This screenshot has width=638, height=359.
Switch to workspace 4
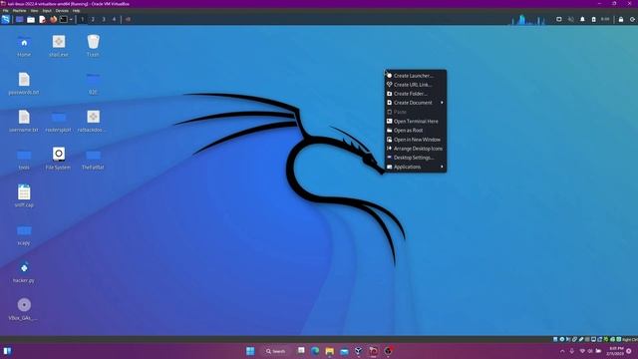tap(114, 19)
